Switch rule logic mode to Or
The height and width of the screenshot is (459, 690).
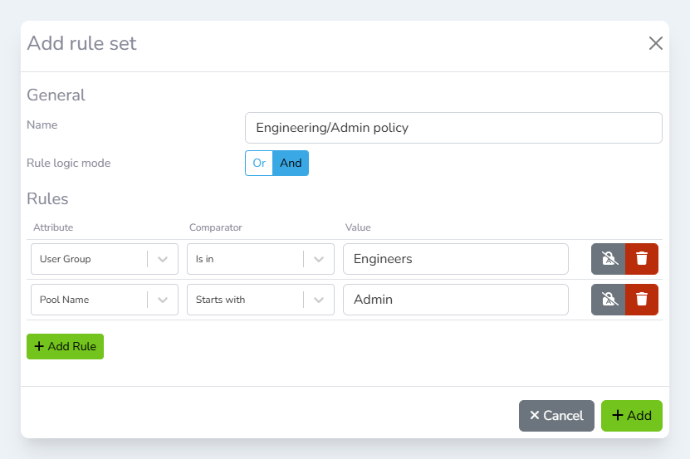click(x=259, y=164)
